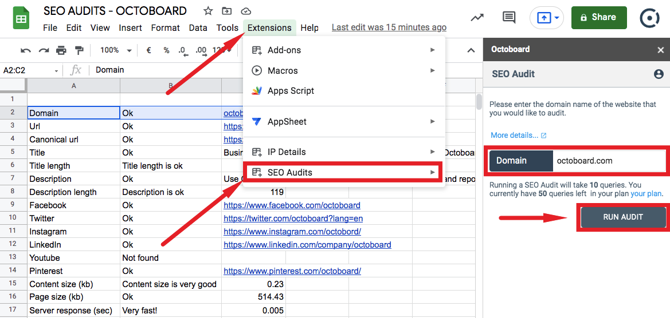Select the Title length is ok cell
Image resolution: width=670 pixels, height=318 pixels.
[170, 166]
